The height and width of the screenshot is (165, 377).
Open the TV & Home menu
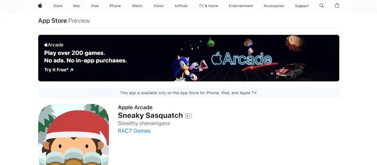pos(208,6)
